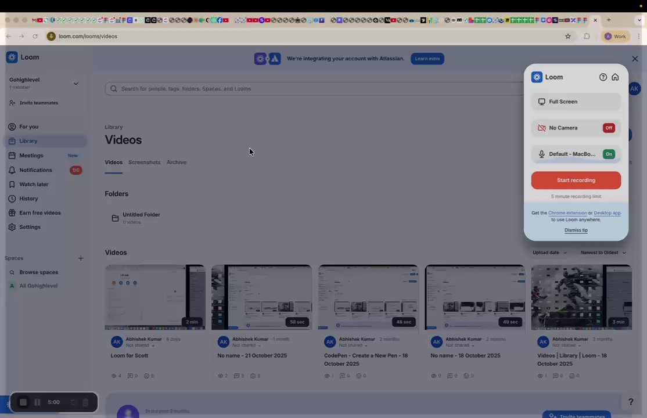647x418 pixels.
Task: Stop recording in the bottom control bar
Action: tap(23, 402)
